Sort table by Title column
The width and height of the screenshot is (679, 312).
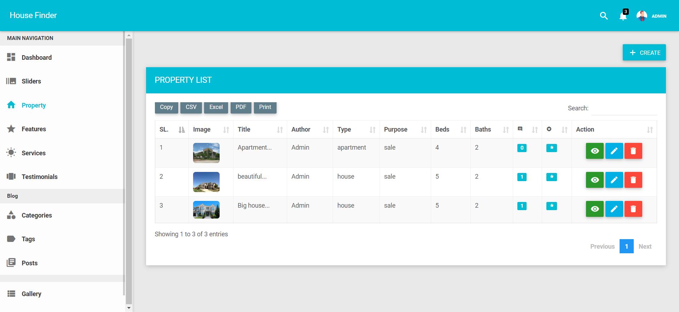tap(260, 129)
